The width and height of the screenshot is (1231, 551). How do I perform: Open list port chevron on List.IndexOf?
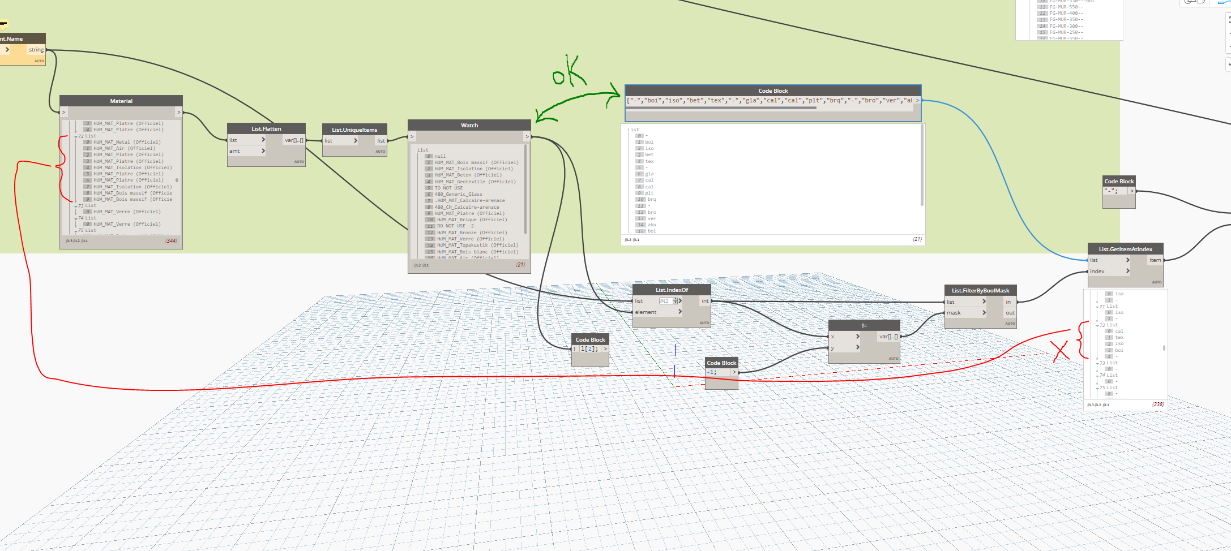pos(680,301)
